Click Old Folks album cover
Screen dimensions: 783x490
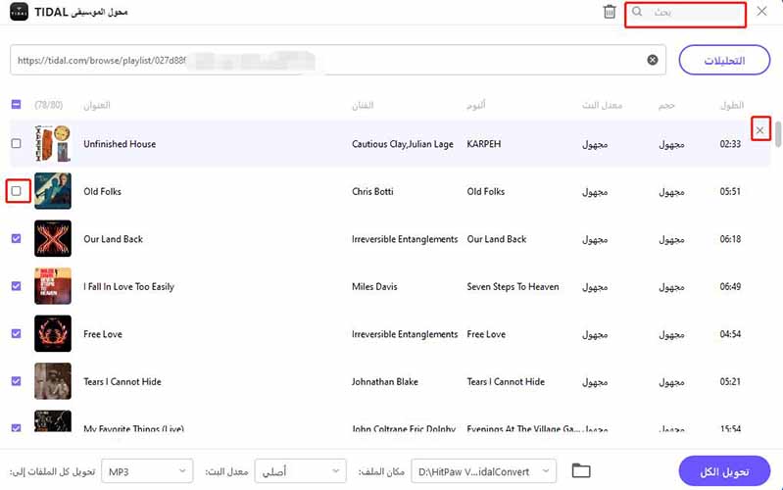click(53, 191)
